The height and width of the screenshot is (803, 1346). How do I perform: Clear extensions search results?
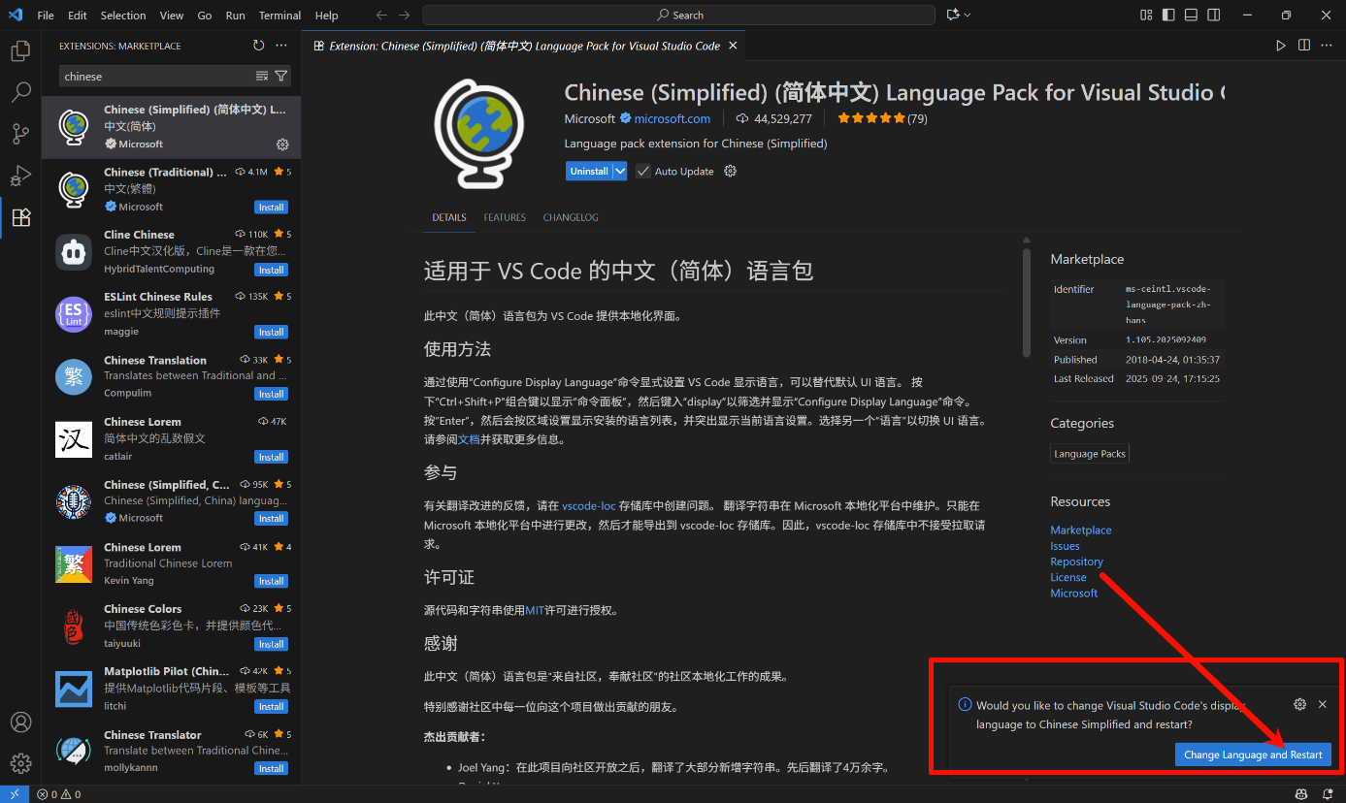[262, 76]
